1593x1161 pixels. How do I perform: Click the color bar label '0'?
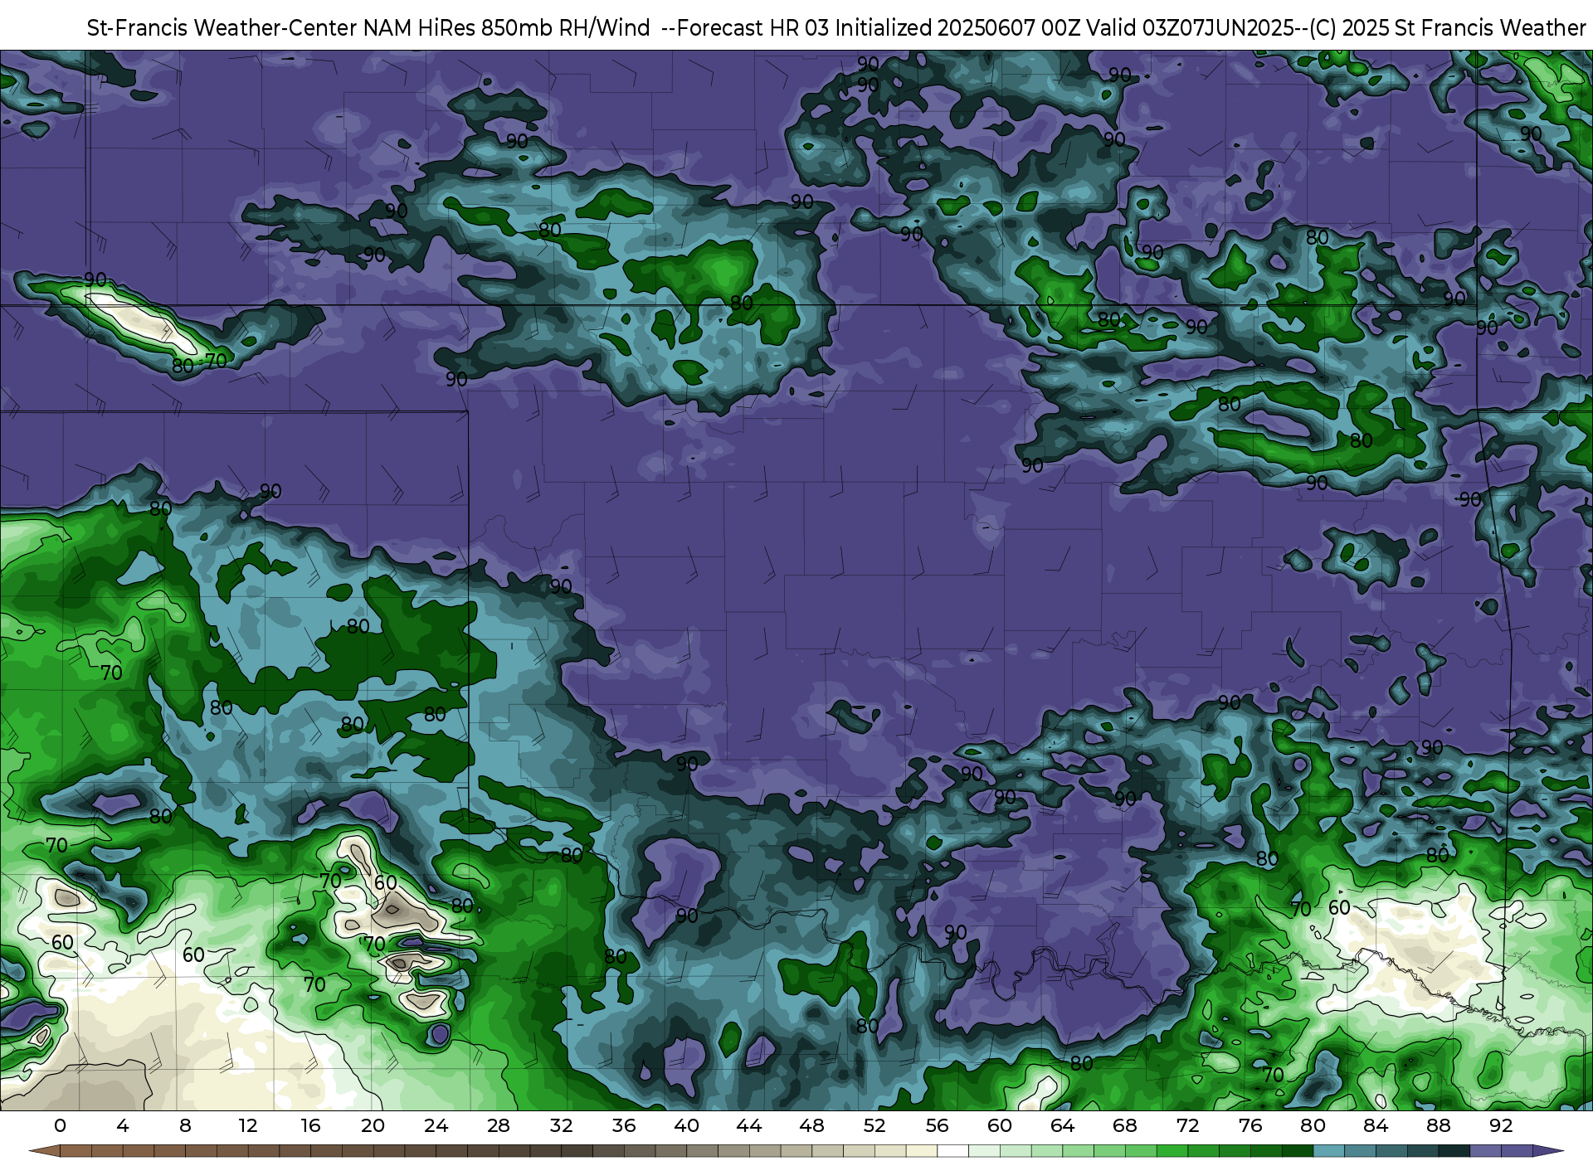60,1125
